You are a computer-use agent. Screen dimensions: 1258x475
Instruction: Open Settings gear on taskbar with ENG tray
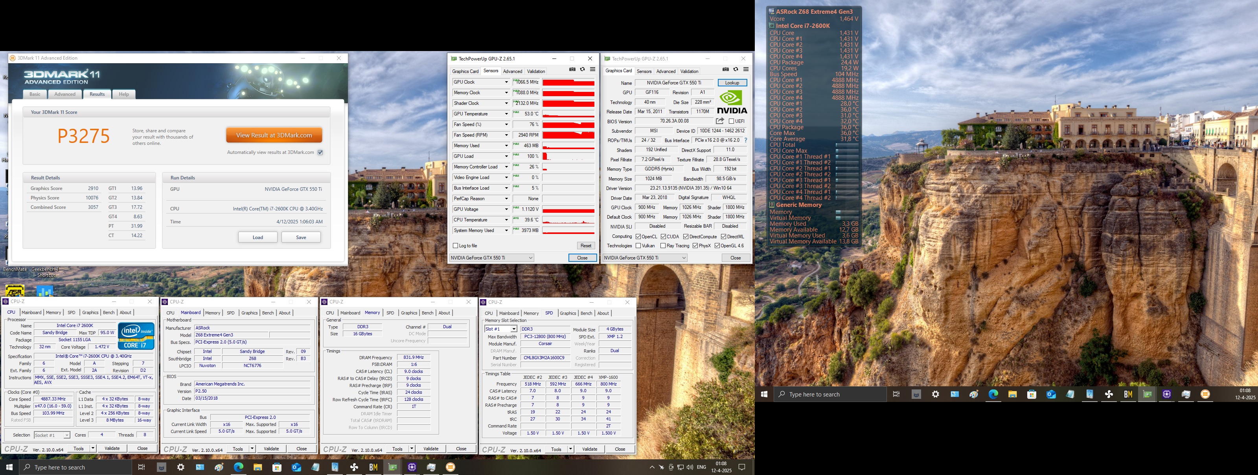pos(181,467)
